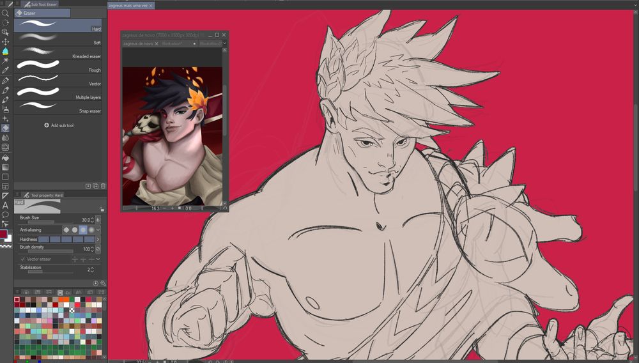Click the import sub tool material icon
Screen dimensions: 639x363
click(x=88, y=186)
